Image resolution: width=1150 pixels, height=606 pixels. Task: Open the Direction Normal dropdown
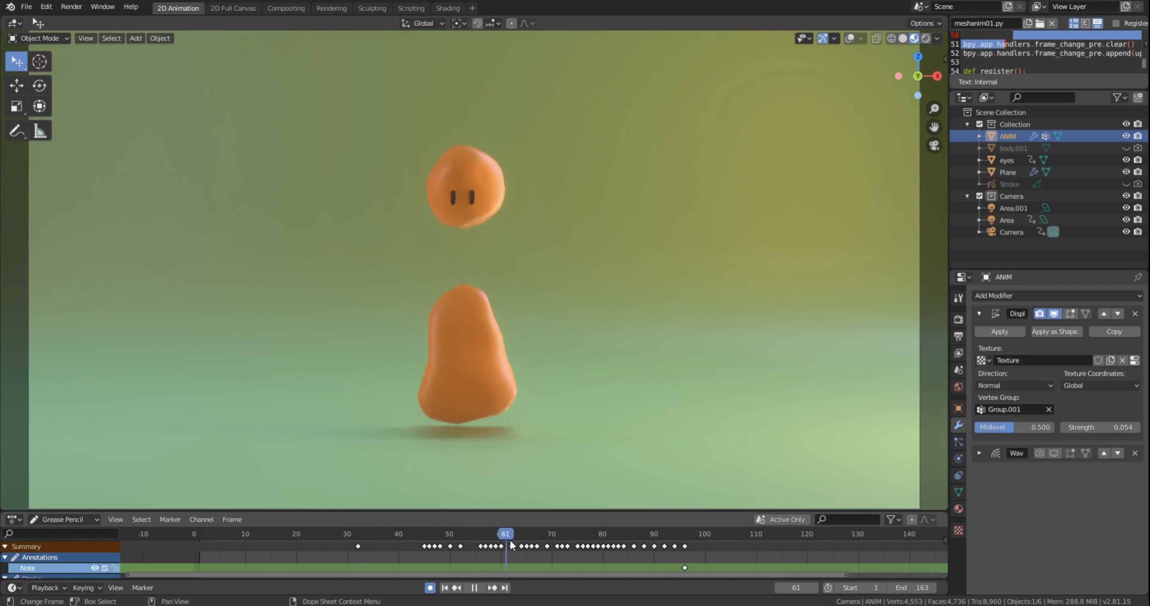(1015, 386)
